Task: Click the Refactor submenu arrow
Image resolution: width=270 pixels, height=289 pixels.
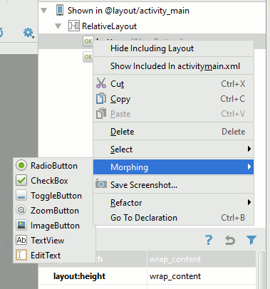Action: (249, 202)
